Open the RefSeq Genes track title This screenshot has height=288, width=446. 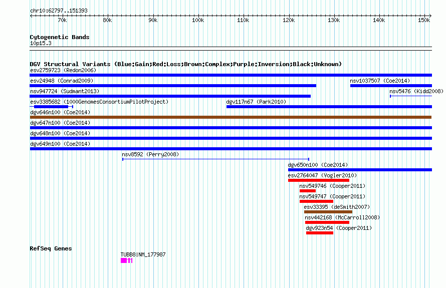click(51, 248)
